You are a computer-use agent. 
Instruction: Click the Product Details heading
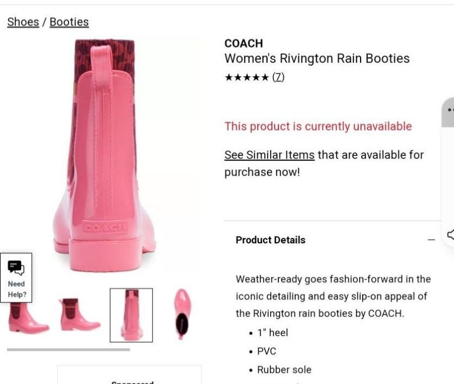pyautogui.click(x=270, y=240)
